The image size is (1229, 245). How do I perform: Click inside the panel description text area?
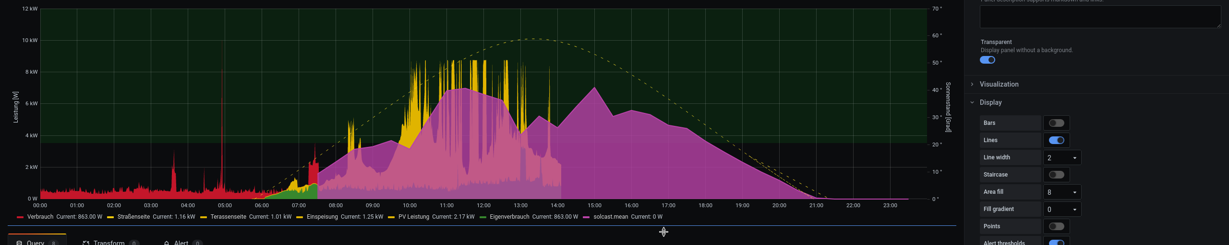coord(1099,17)
